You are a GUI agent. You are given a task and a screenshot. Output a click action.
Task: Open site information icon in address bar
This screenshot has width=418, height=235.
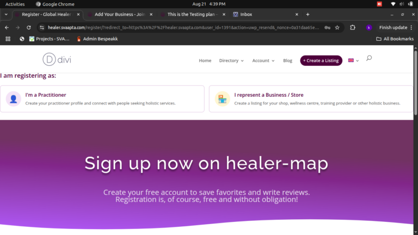point(42,27)
